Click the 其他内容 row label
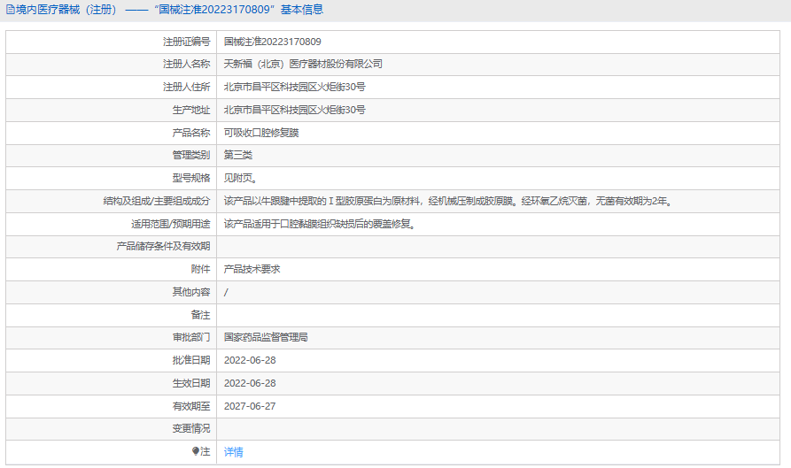This screenshot has width=791, height=468. 191,292
